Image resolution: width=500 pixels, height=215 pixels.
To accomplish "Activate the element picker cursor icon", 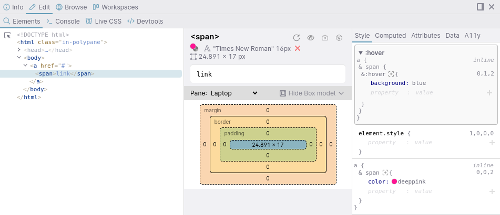I will point(7,35).
